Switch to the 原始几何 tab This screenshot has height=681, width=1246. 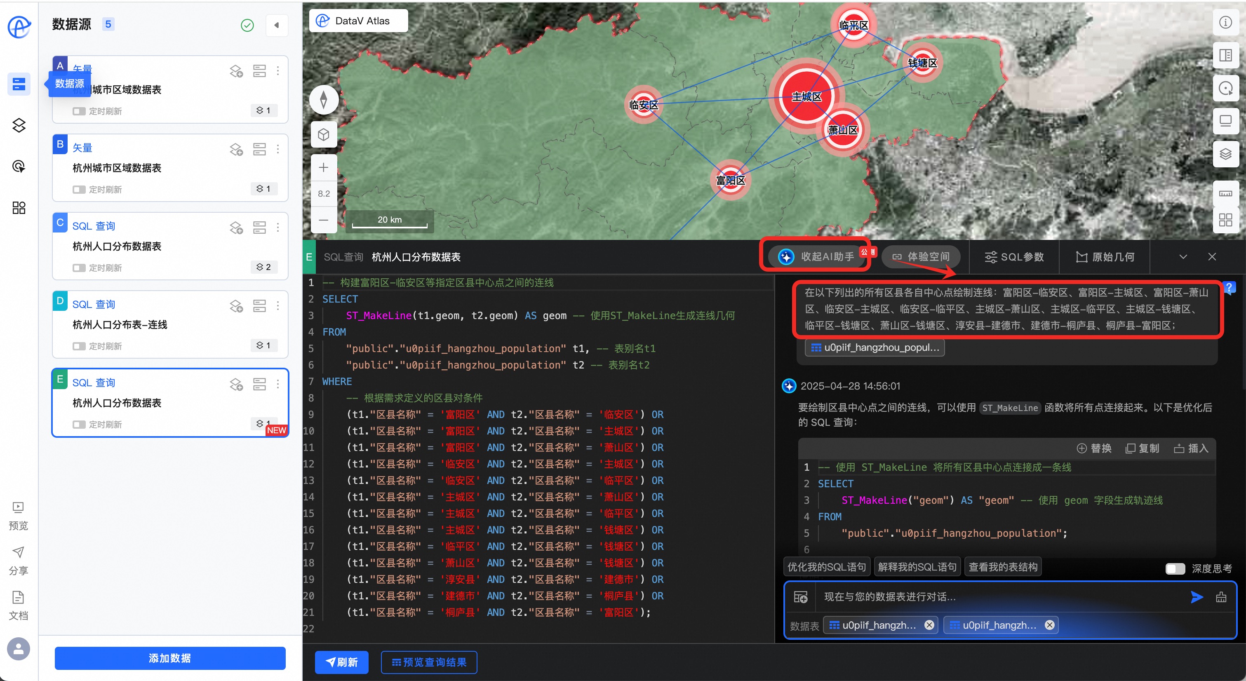click(1105, 257)
